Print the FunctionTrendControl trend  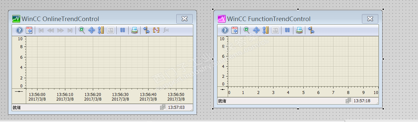pos(299,30)
